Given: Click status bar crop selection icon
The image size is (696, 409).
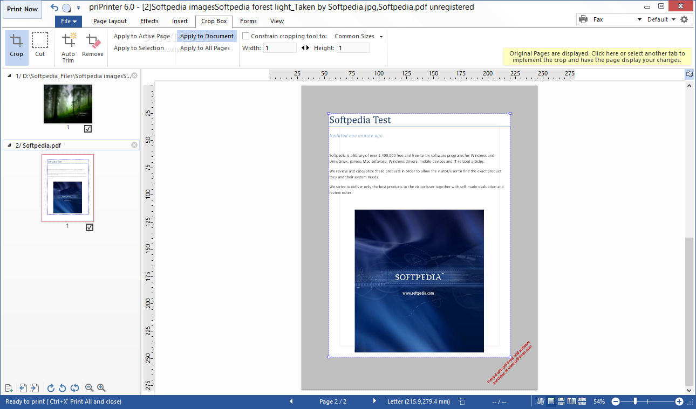Looking at the screenshot, I should pos(462,401).
